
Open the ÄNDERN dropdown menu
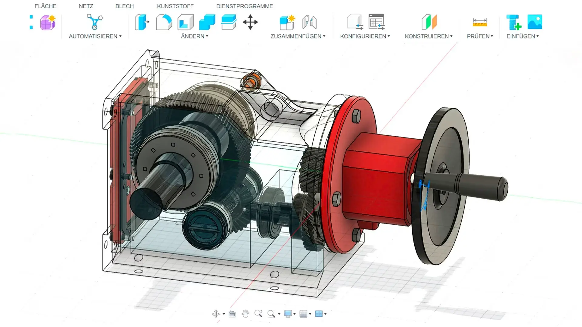point(194,36)
